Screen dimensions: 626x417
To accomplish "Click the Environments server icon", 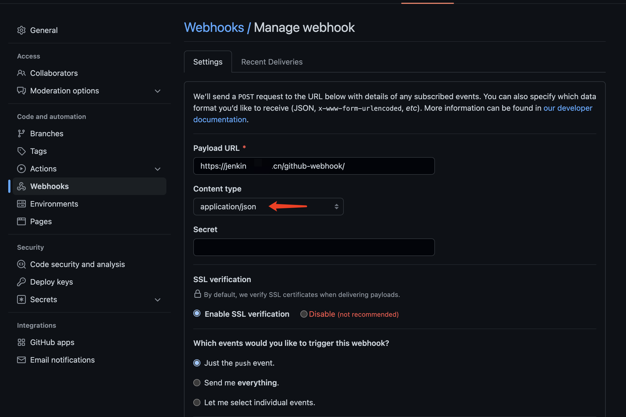I will (x=21, y=204).
